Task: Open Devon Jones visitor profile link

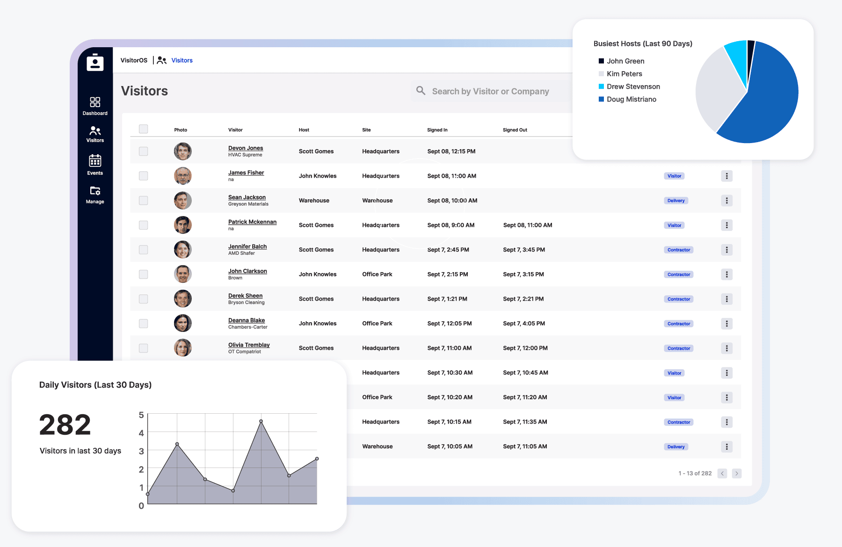Action: tap(245, 148)
